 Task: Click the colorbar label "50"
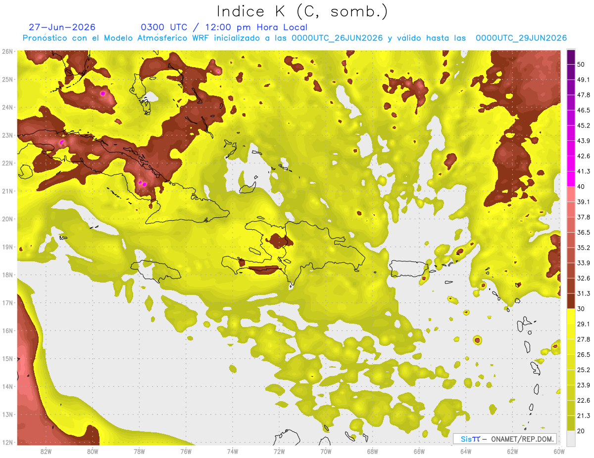tap(581, 64)
